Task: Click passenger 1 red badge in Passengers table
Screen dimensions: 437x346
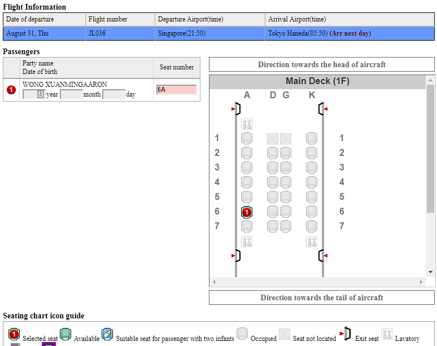Action: (x=11, y=90)
